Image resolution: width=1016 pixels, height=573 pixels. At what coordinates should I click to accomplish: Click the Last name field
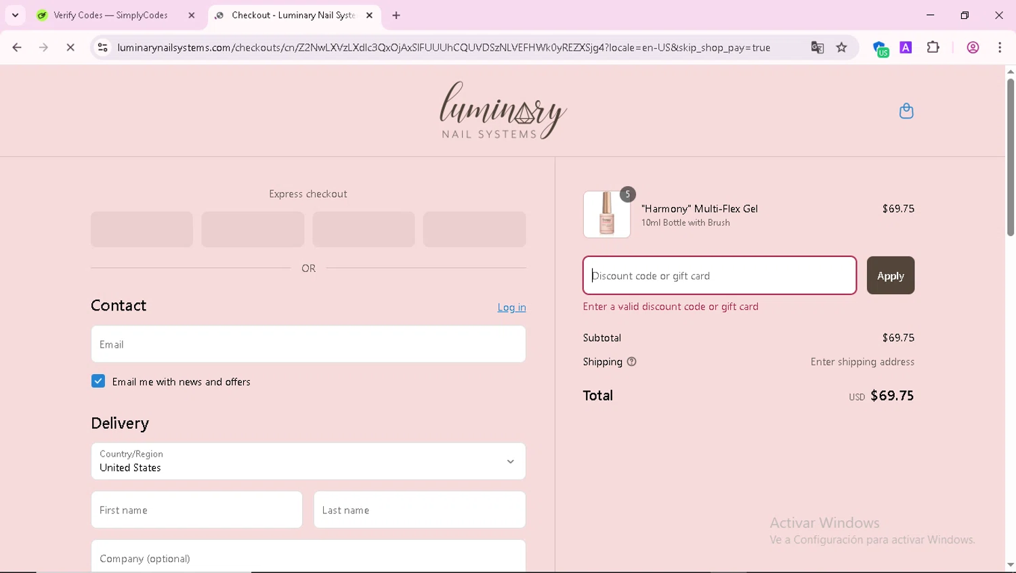click(420, 510)
